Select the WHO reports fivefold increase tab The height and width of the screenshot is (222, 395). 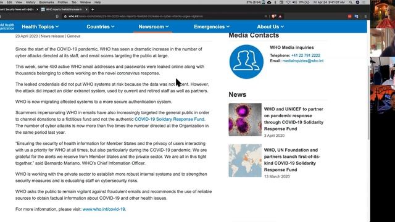64,9
